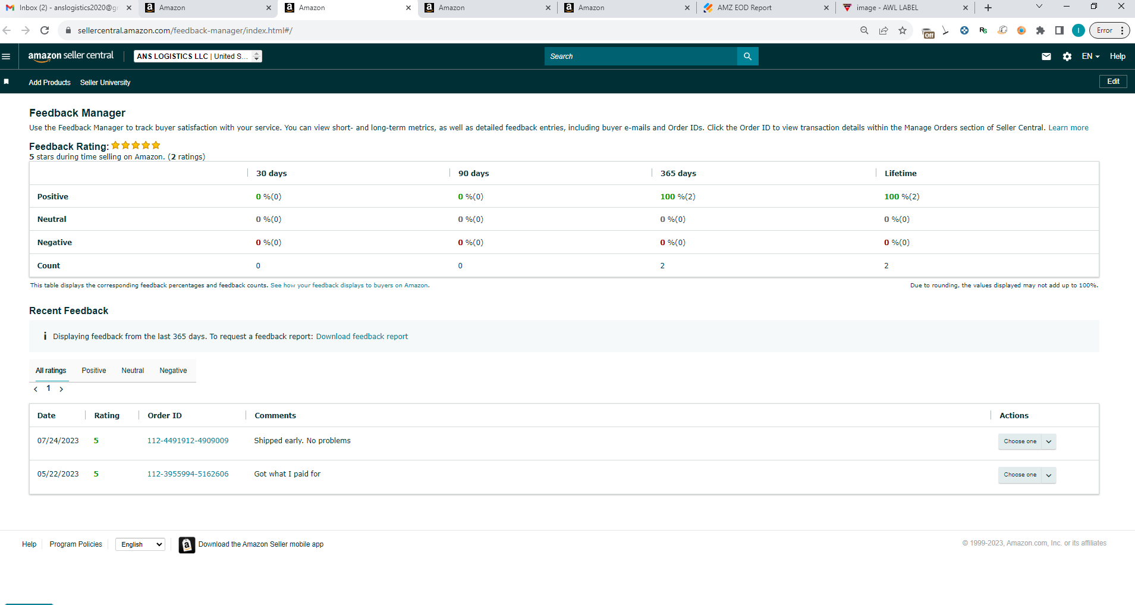Select the All ratings tab

pos(51,371)
